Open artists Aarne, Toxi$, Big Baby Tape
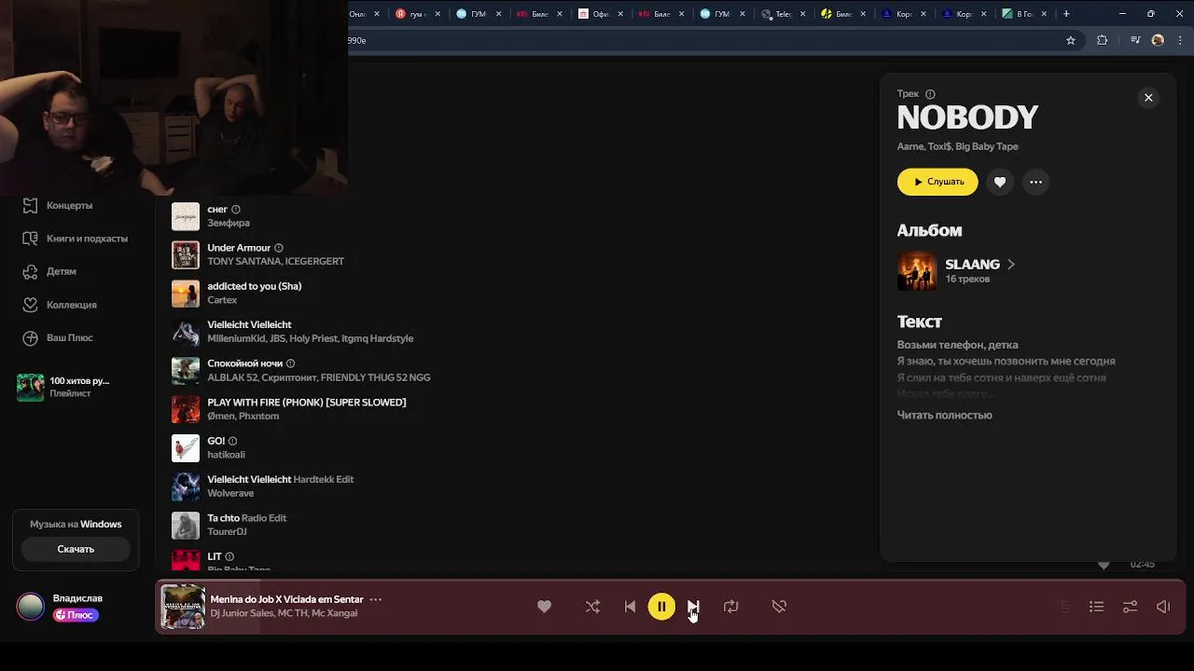 [957, 146]
